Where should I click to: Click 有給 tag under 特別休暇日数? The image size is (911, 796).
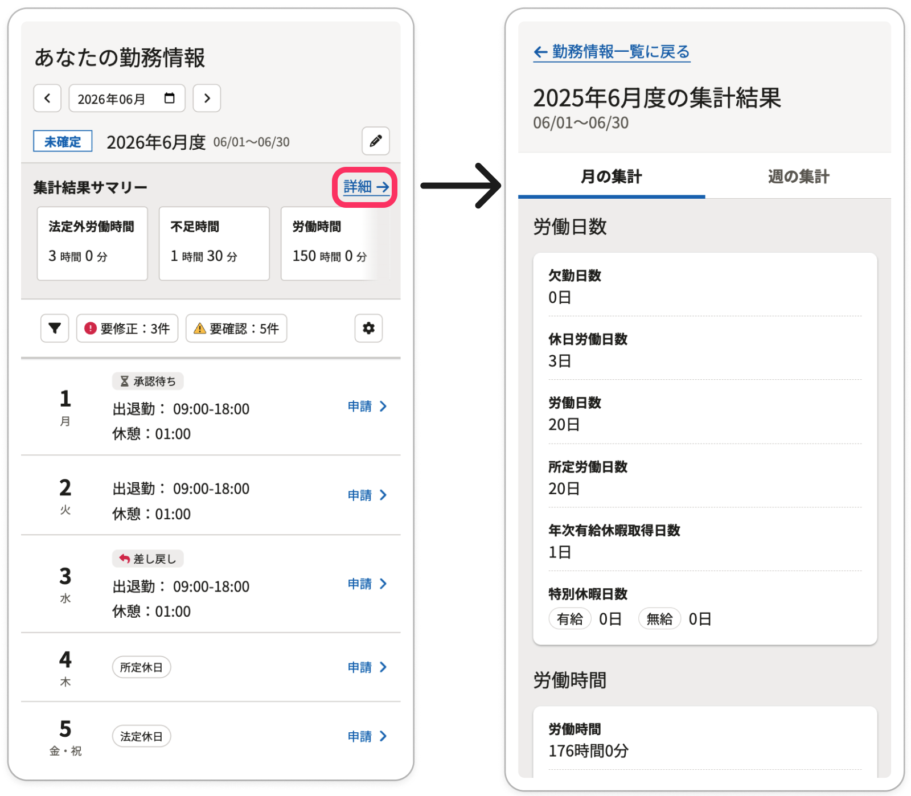[x=570, y=619]
